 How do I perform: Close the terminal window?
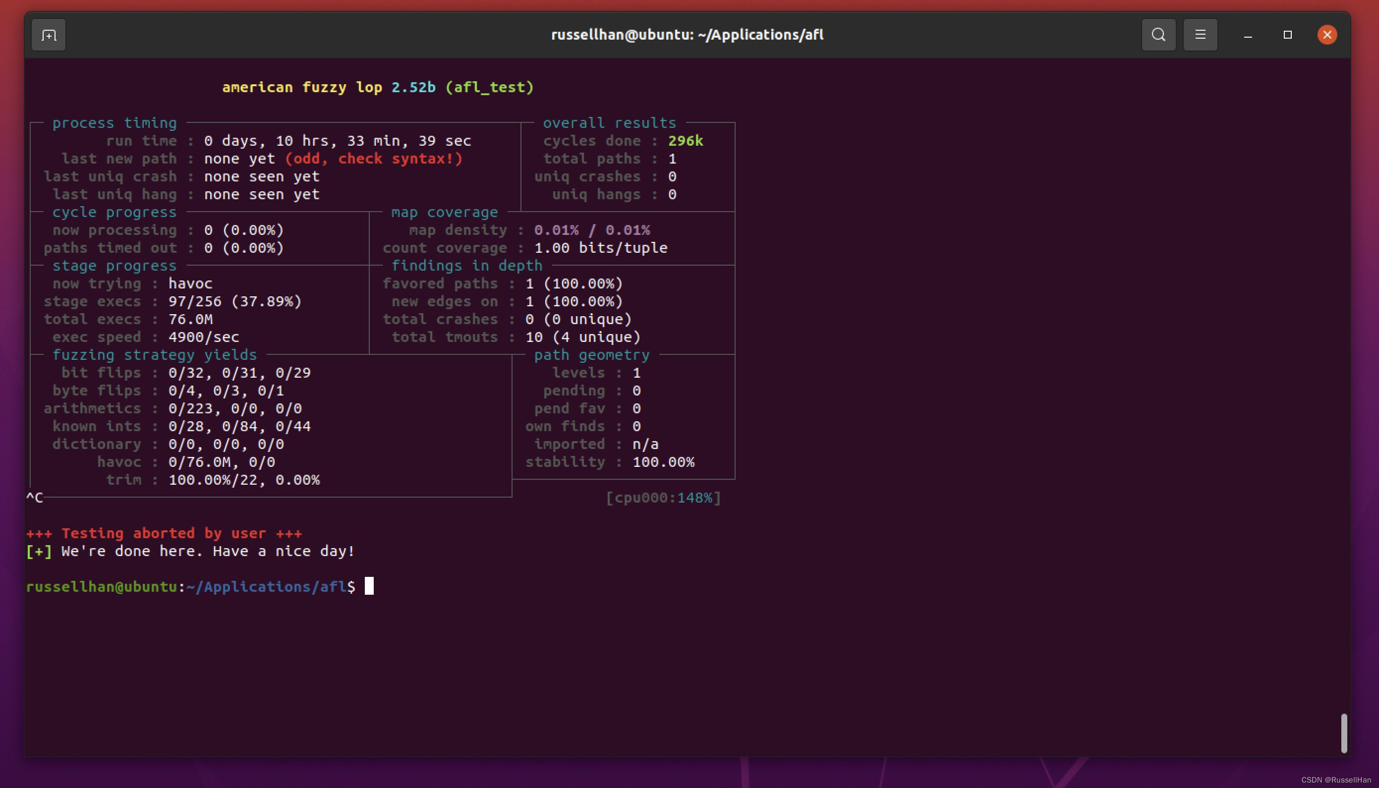tap(1327, 35)
